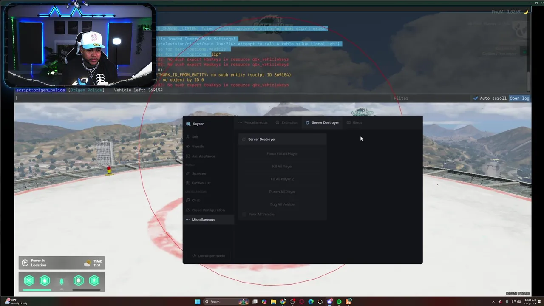Toggle the Server Destroyer checkbox

tap(244, 139)
